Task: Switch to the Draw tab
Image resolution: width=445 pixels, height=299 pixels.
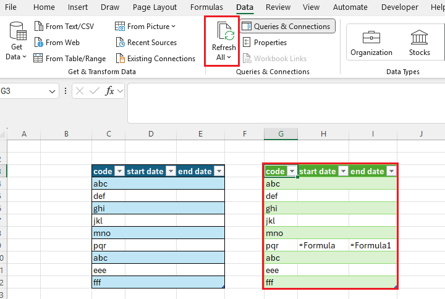Action: tap(110, 7)
